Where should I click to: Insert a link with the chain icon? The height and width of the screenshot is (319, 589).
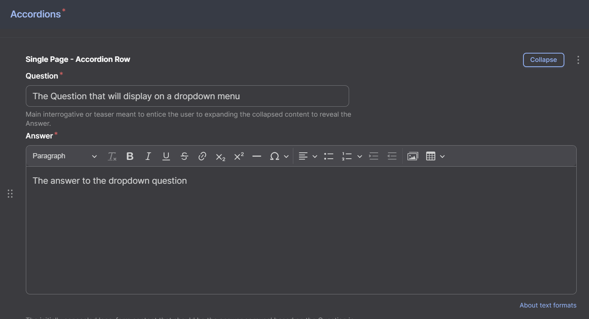pyautogui.click(x=203, y=156)
